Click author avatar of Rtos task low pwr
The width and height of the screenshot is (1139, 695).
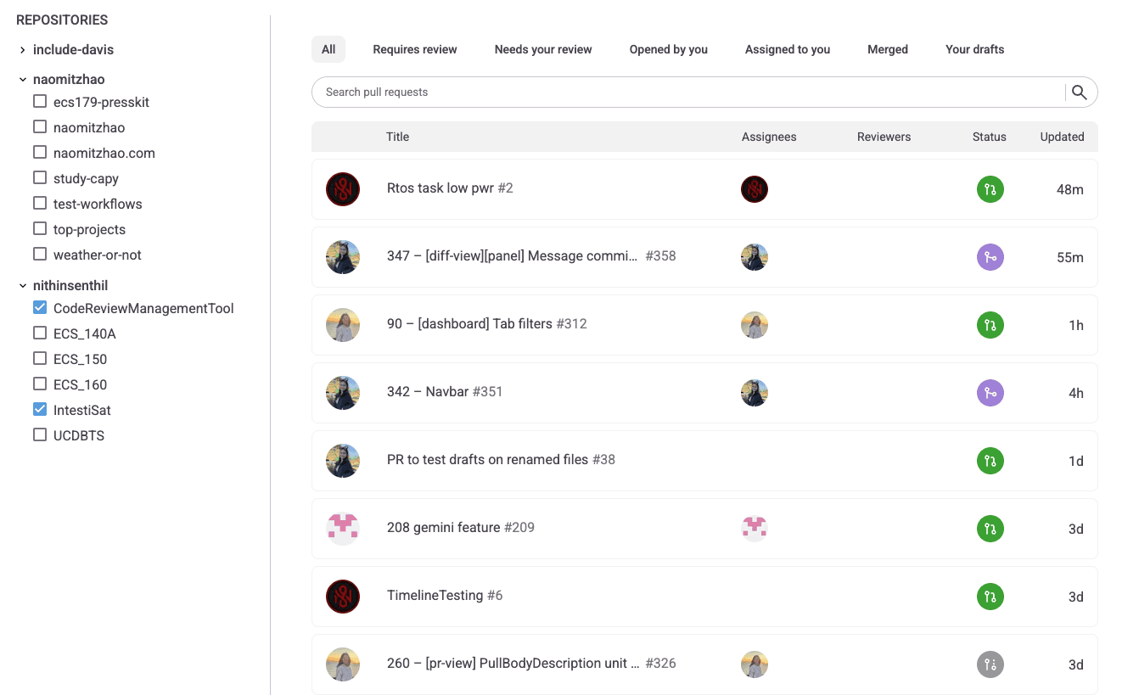pos(343,189)
